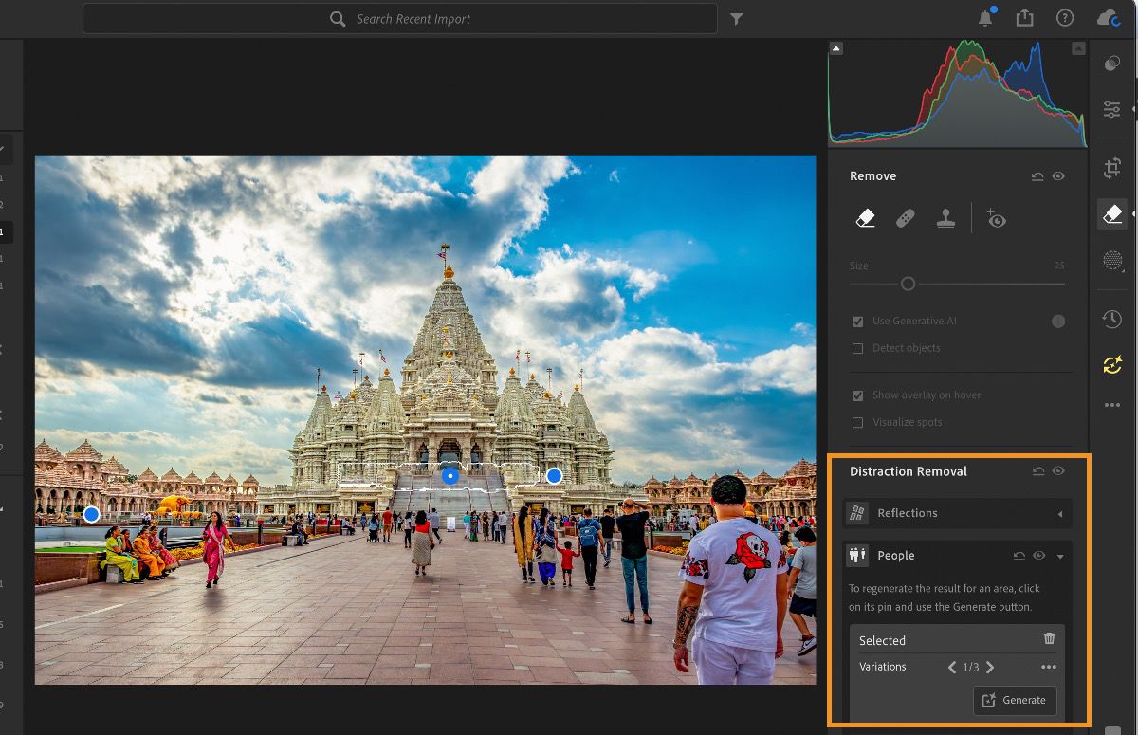
Task: Open the Crop tool panel
Action: [1111, 168]
